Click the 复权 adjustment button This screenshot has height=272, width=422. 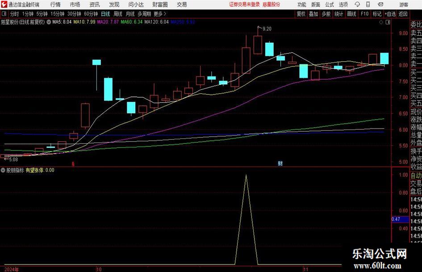pos(301,14)
